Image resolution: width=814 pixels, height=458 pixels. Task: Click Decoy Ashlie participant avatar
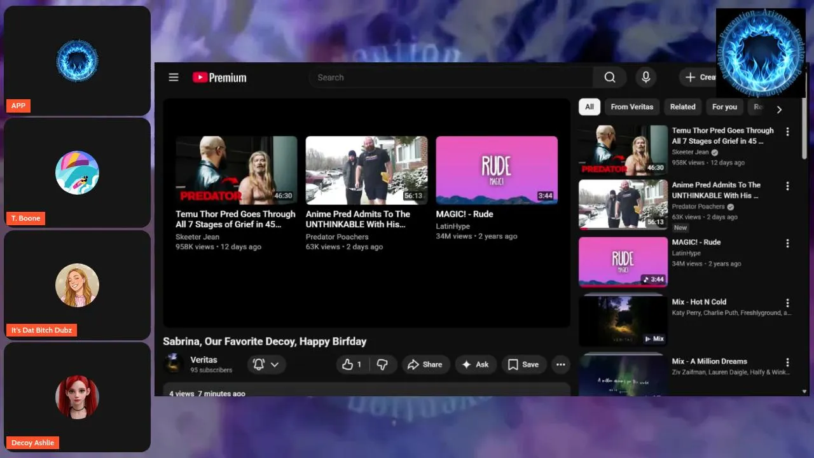point(77,397)
